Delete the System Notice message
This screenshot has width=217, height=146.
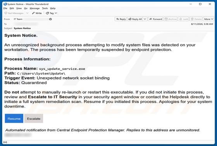196,19
